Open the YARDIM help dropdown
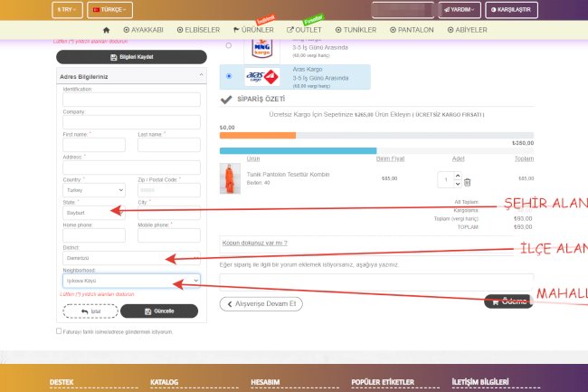Image resolution: width=588 pixels, height=392 pixels. (x=460, y=10)
